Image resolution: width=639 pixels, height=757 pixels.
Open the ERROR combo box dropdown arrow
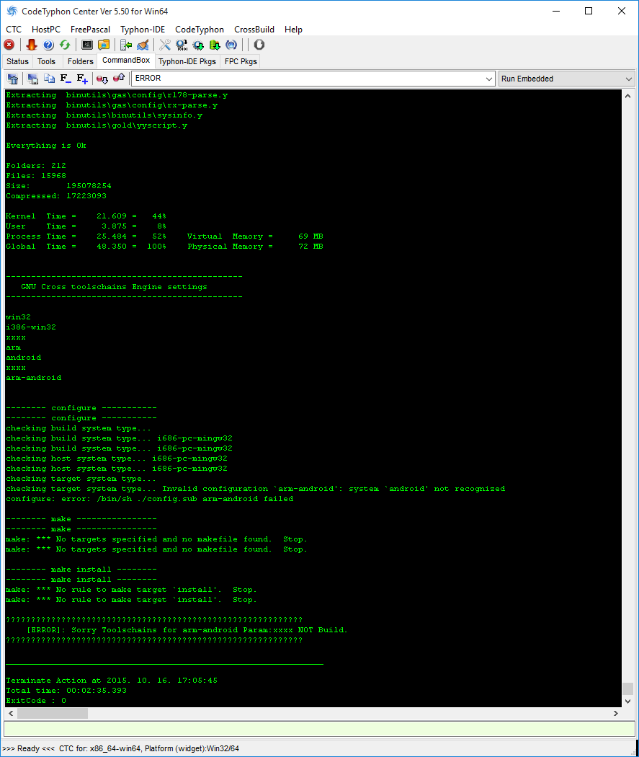point(489,79)
